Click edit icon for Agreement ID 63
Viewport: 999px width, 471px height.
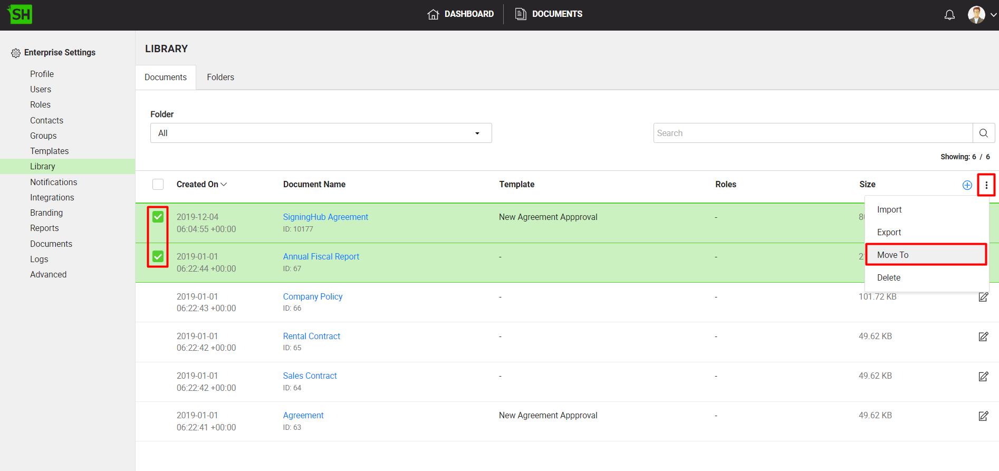tap(983, 416)
